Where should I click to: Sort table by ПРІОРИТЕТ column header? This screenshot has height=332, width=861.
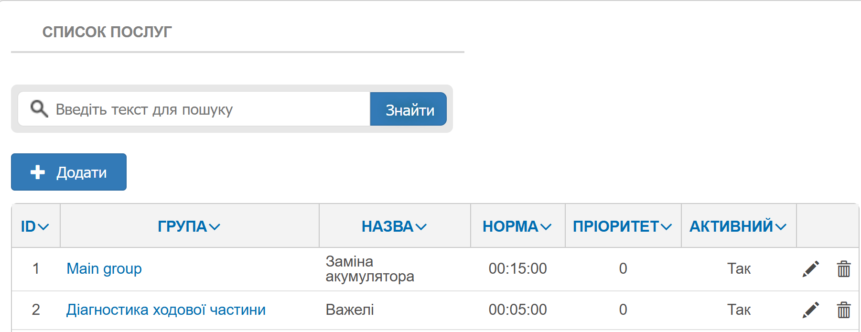(622, 226)
